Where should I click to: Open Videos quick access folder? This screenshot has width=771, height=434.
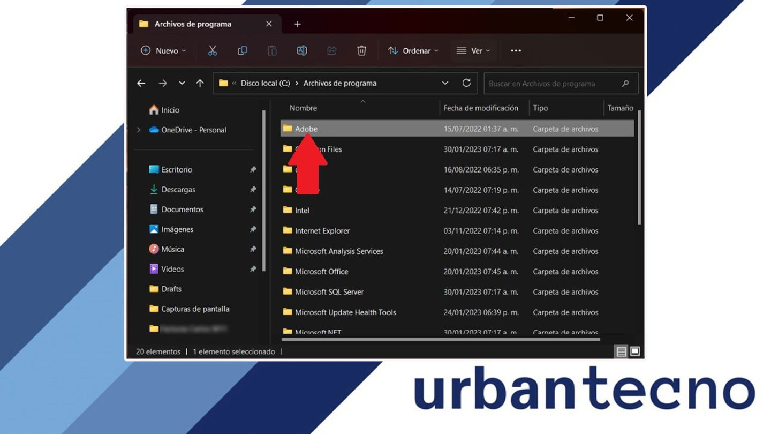pyautogui.click(x=166, y=269)
